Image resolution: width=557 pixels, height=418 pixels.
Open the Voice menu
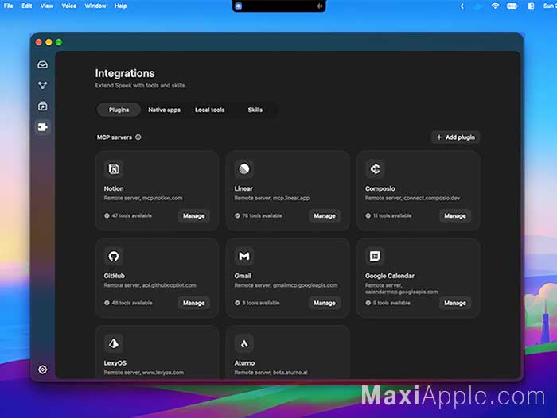click(69, 6)
